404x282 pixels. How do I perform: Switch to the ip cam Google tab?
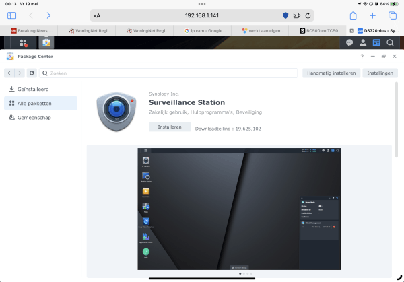[205, 31]
